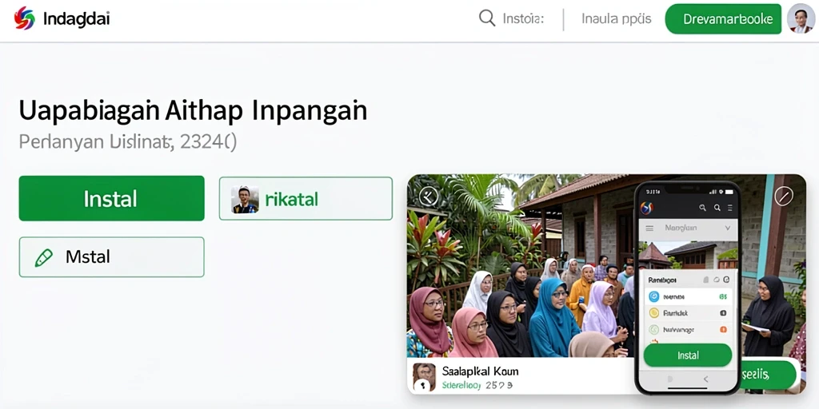The height and width of the screenshot is (409, 819).
Task: Tap the yellow icon on the Ranidek row
Action: coord(654,313)
